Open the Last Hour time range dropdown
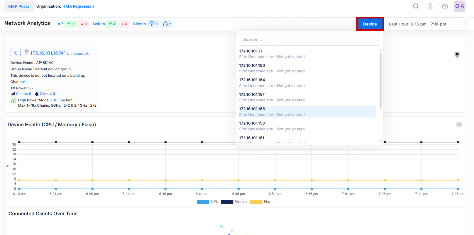Image resolution: width=474 pixels, height=235 pixels. [x=425, y=24]
